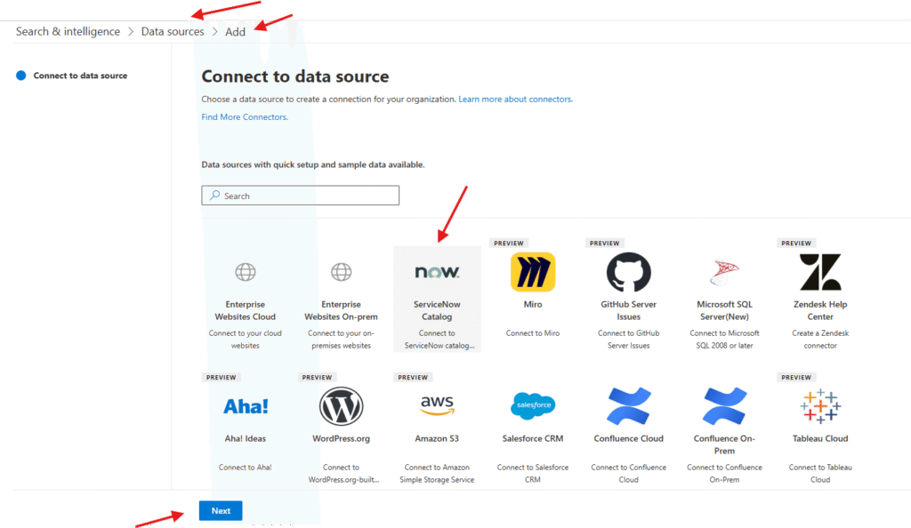This screenshot has height=528, width=911.
Task: Choose the ServiceNow Catalog connector logo
Action: point(437,272)
